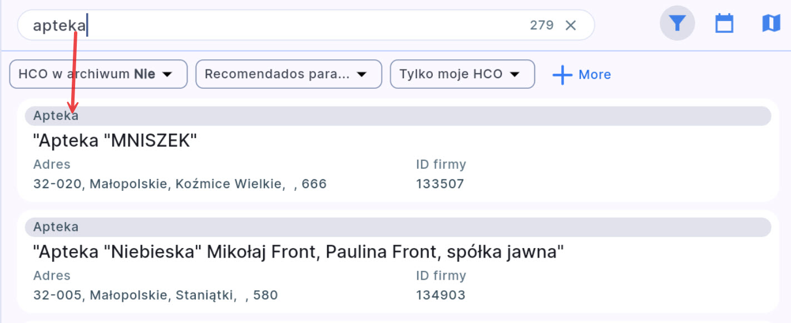The width and height of the screenshot is (791, 323).
Task: Toggle the Tylko moje HCO filter
Action: click(x=462, y=74)
